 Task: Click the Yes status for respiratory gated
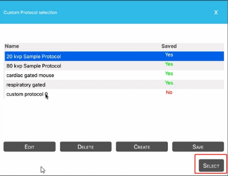(x=169, y=83)
